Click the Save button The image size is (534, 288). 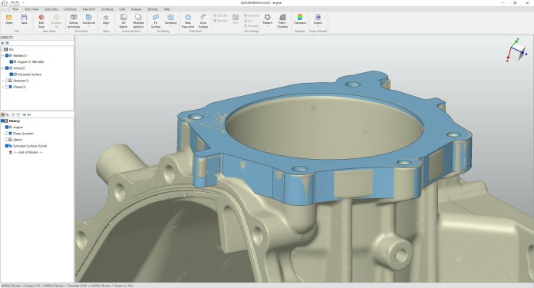point(24,19)
